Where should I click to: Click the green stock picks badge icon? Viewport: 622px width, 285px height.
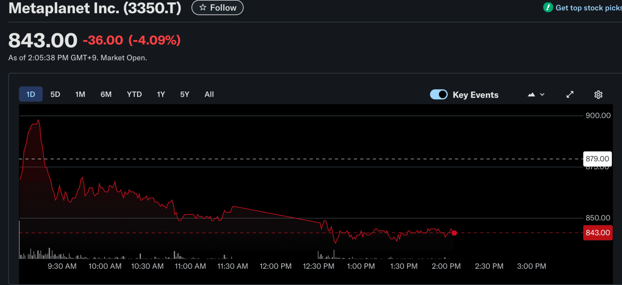548,7
